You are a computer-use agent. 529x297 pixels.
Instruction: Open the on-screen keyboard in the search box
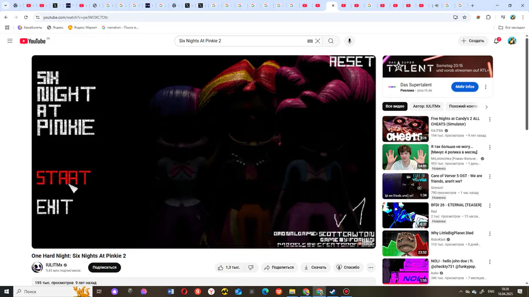310,41
